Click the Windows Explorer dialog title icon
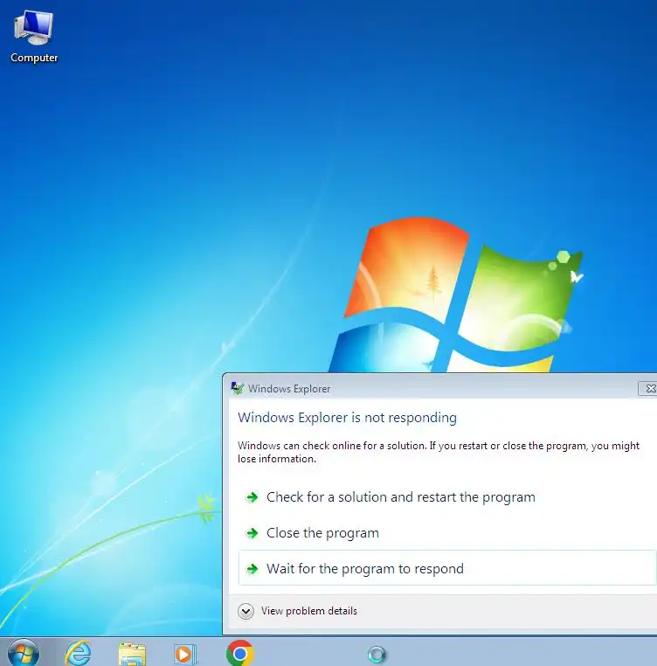Screen dimensions: 657x666 click(x=237, y=388)
